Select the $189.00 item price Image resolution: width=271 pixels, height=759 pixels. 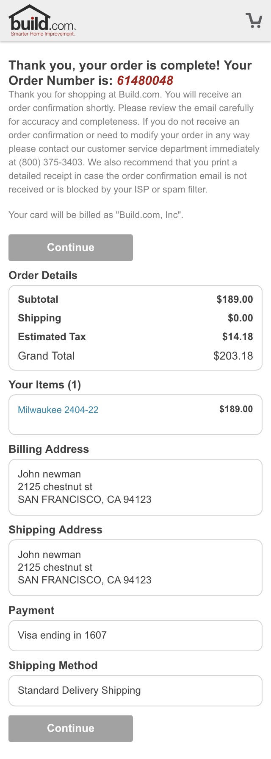pos(235,409)
